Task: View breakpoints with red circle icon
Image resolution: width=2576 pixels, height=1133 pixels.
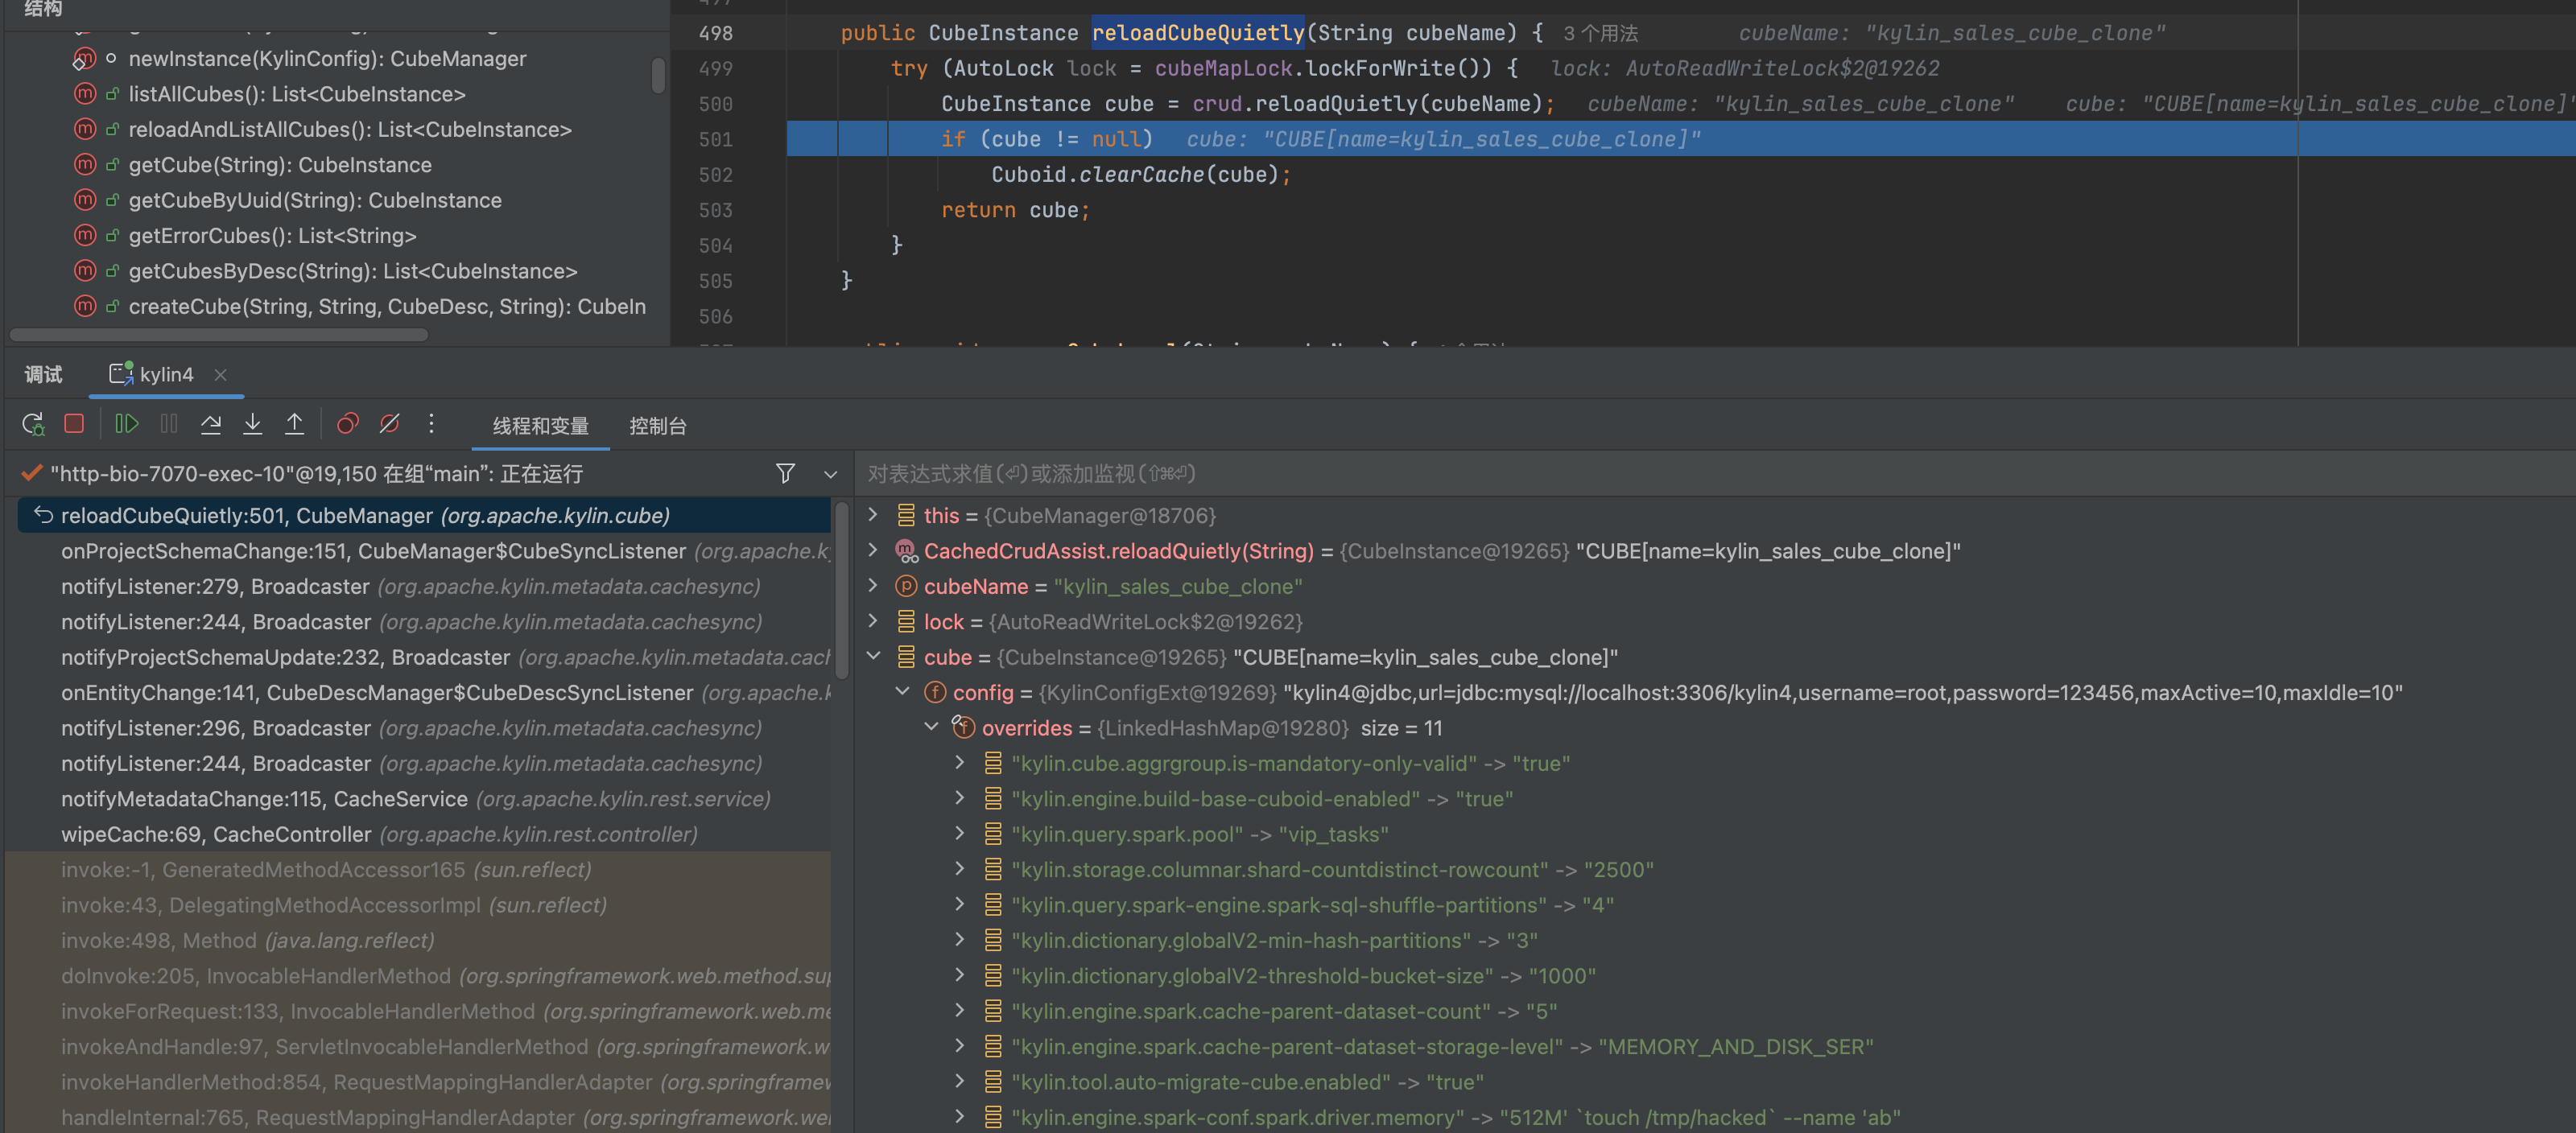Action: (347, 424)
